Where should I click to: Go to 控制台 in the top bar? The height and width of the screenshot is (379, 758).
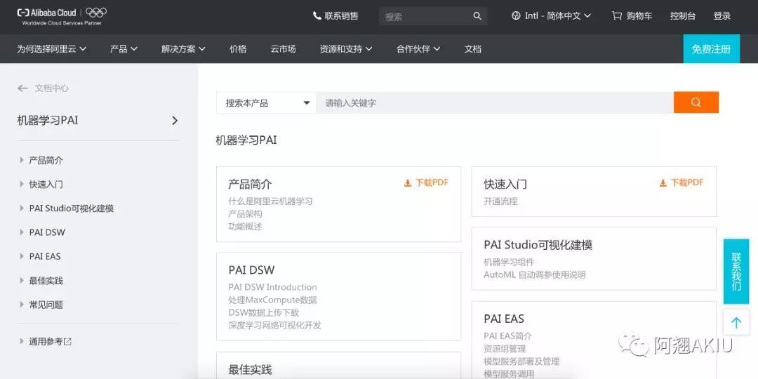coord(683,16)
